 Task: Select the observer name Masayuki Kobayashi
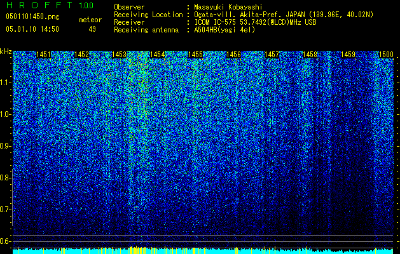[x=228, y=7]
